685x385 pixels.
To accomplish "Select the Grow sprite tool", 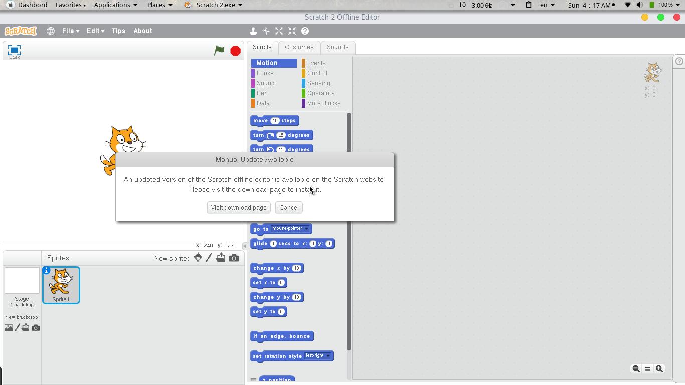I will (279, 31).
